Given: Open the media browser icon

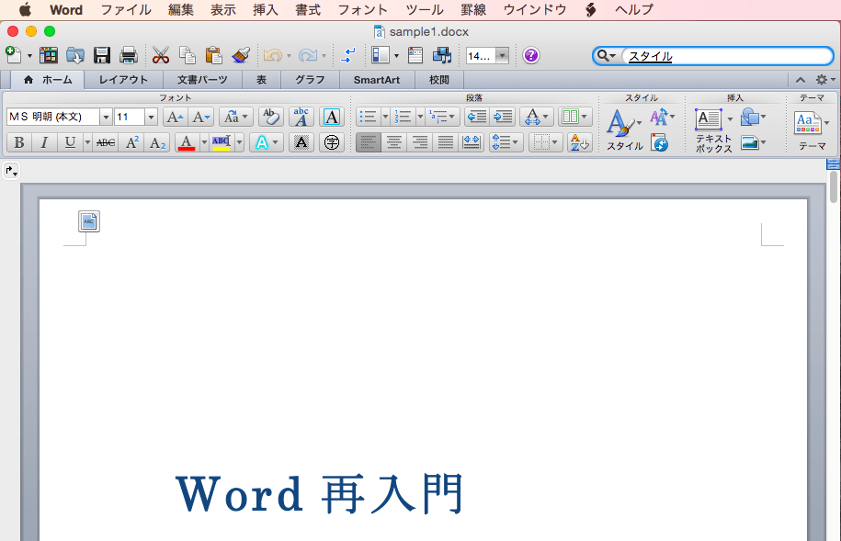Looking at the screenshot, I should 442,55.
